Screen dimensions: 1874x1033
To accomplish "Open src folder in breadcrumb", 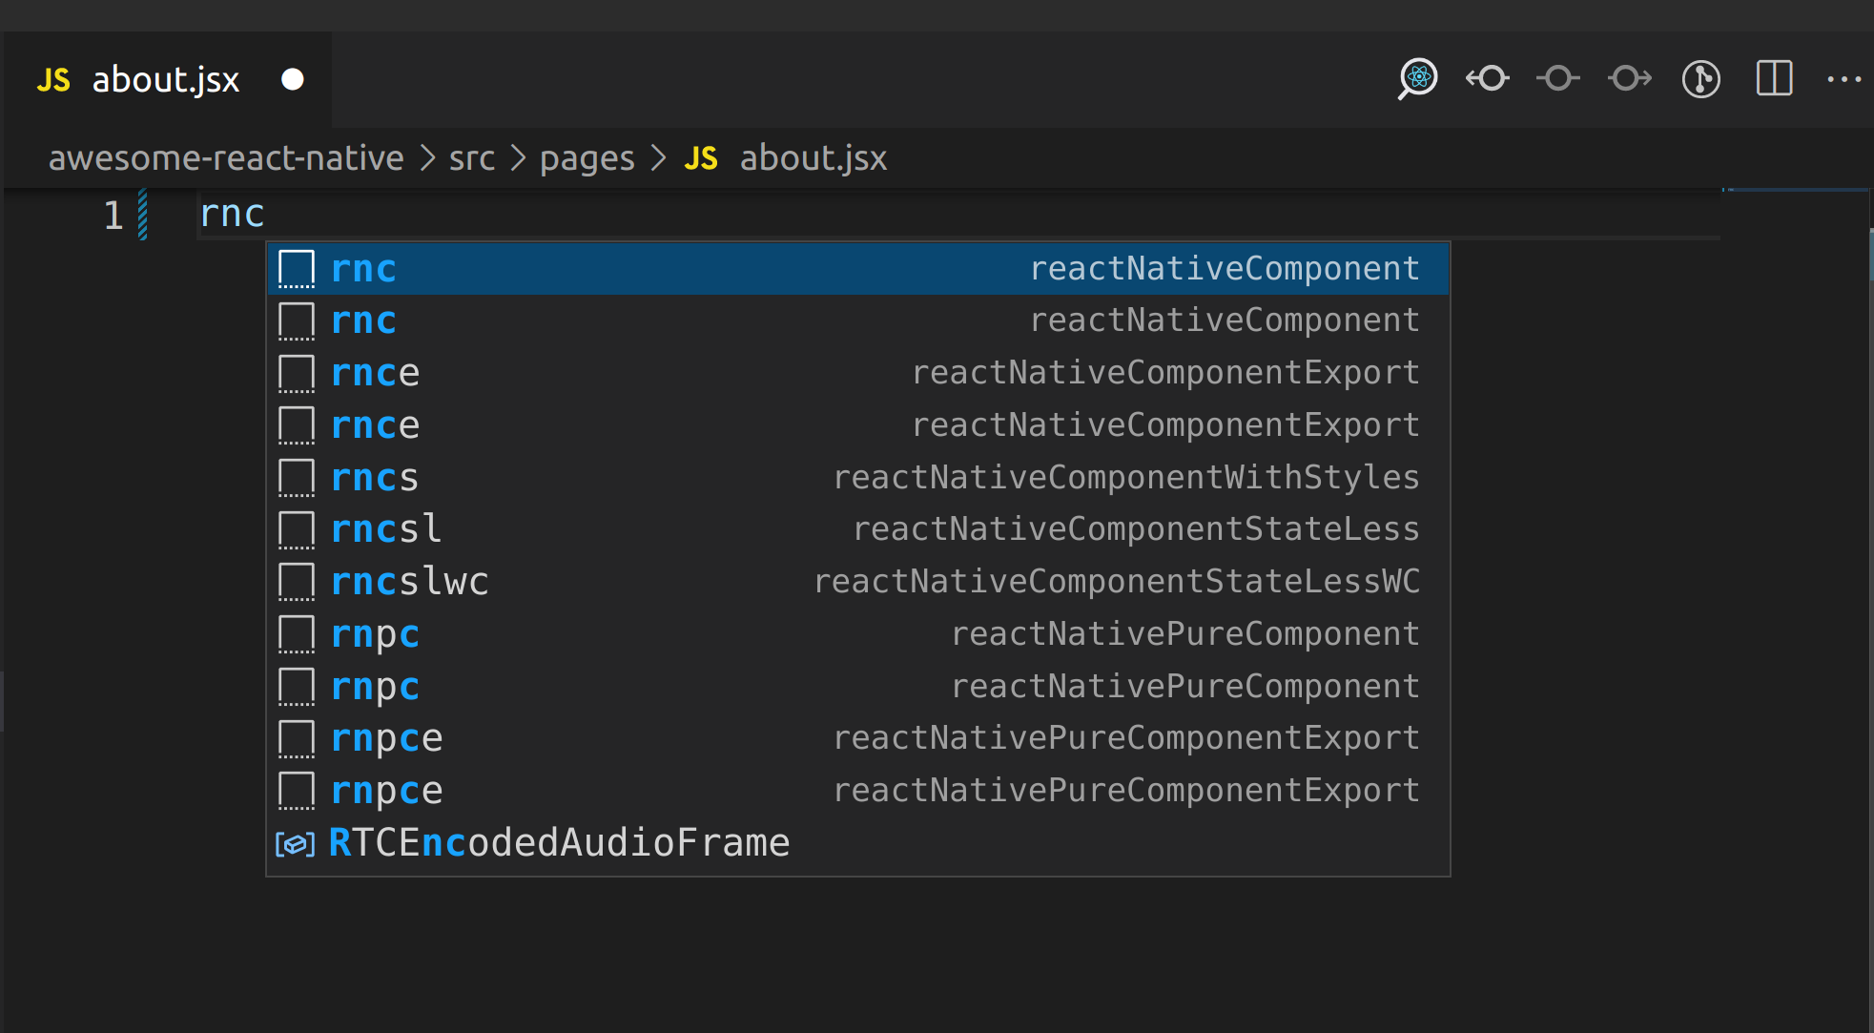I will click(x=472, y=158).
